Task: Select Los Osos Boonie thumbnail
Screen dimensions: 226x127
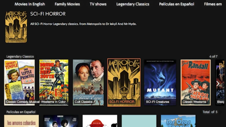Action: point(178,121)
